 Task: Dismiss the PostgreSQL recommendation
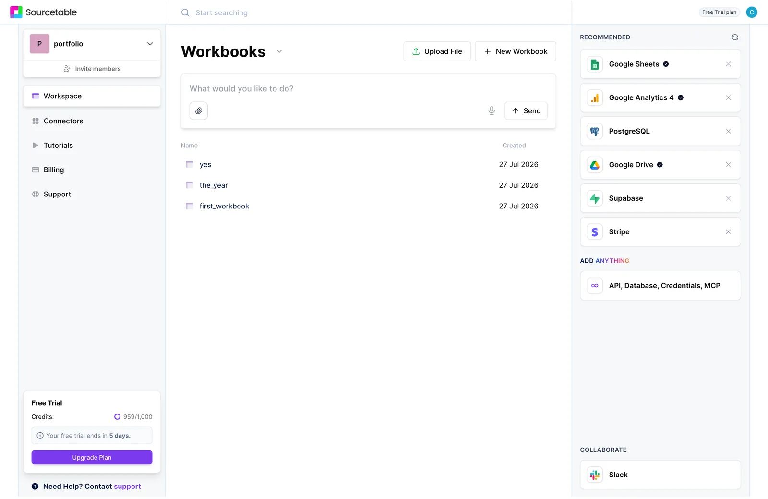point(728,131)
